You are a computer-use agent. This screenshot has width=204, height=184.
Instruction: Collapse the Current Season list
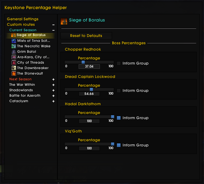coord(53,30)
